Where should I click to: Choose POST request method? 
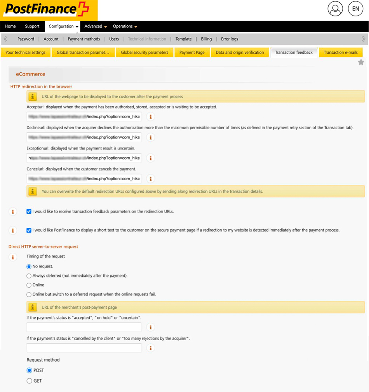(30, 370)
